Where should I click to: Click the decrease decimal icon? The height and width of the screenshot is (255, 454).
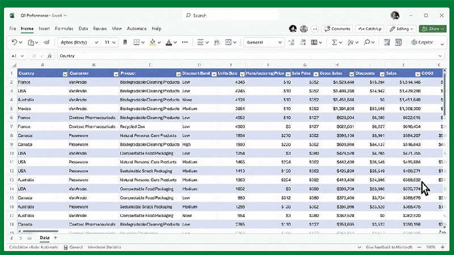tap(304, 42)
